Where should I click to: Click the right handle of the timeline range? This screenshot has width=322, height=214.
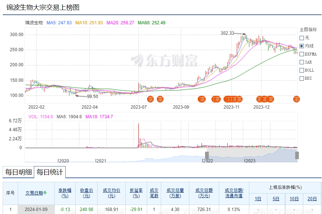coord(297,155)
